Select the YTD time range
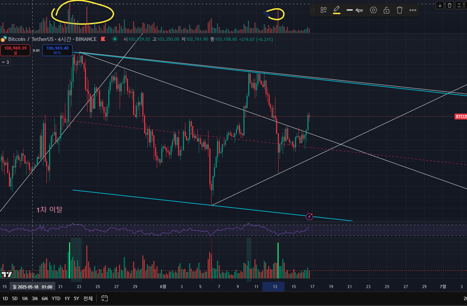467x306 pixels. coord(56,298)
